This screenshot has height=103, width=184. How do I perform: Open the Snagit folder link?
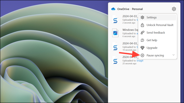point(140,61)
